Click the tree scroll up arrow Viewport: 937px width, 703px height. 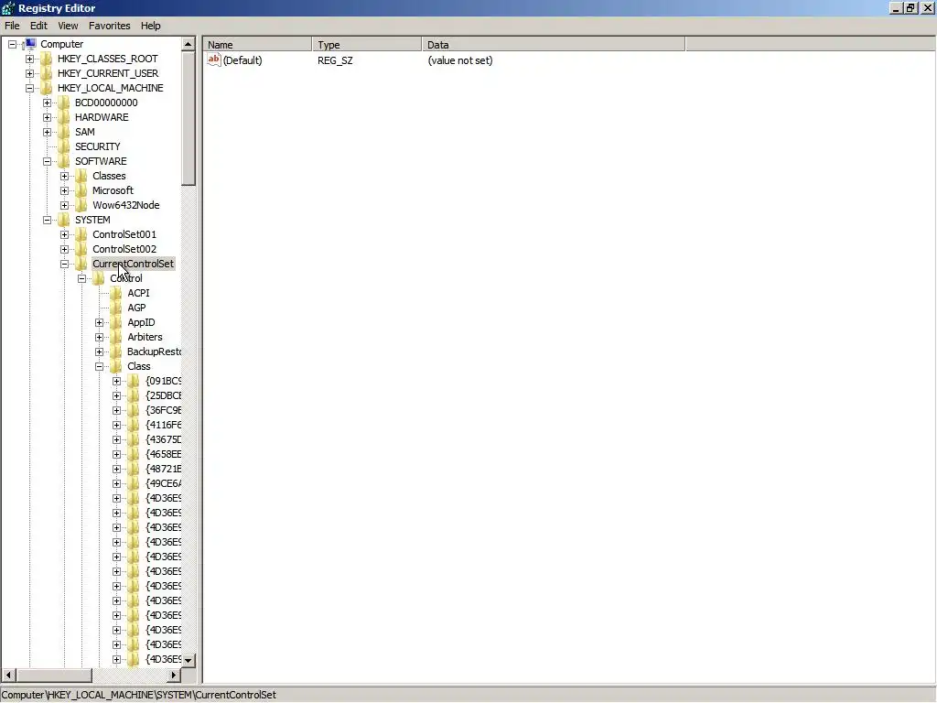[188, 44]
